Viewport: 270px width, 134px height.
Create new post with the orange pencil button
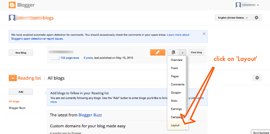tap(158, 53)
